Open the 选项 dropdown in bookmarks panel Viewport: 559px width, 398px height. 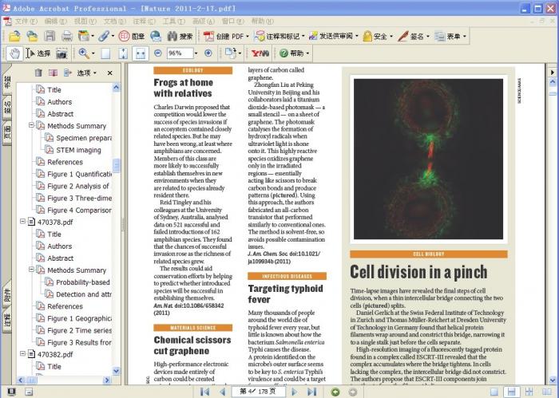[86, 73]
